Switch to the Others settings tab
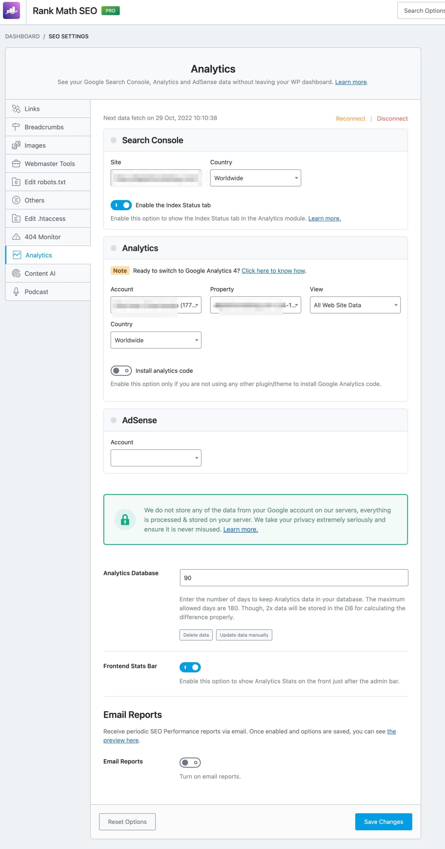Image resolution: width=445 pixels, height=849 pixels. (x=34, y=200)
